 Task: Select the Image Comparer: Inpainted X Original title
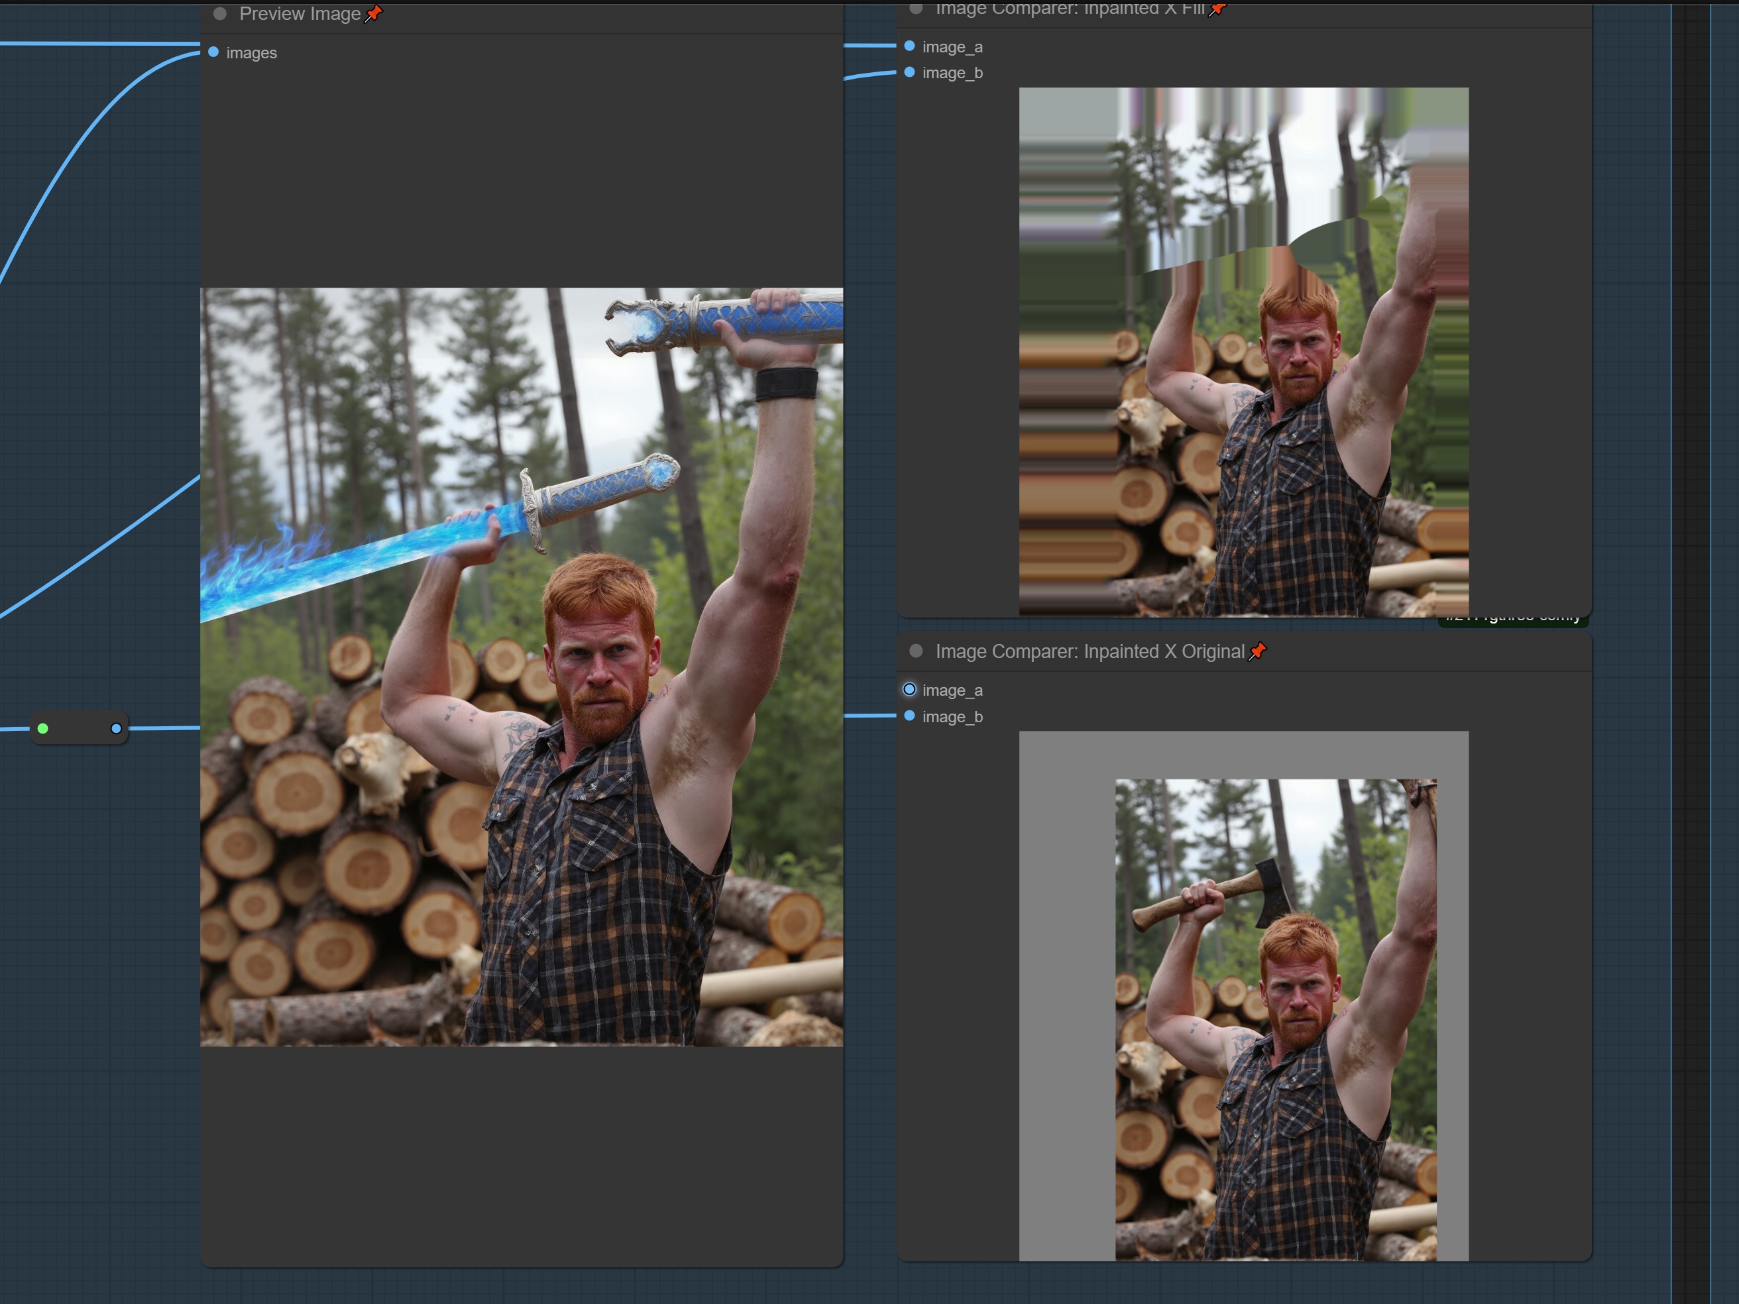(1090, 651)
